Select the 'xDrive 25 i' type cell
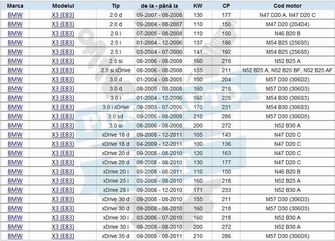The width and height of the screenshot is (335, 241). tap(116, 181)
